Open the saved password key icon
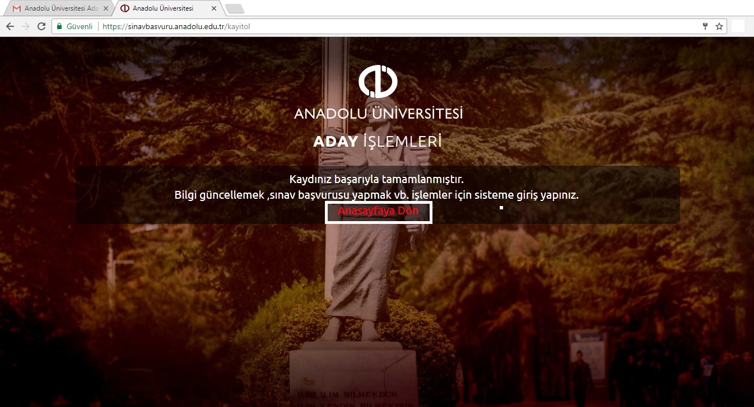754x407 pixels. pyautogui.click(x=706, y=26)
